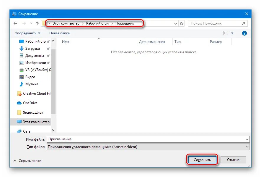Select 'Помощник' breadcrumb in address bar

(x=125, y=23)
